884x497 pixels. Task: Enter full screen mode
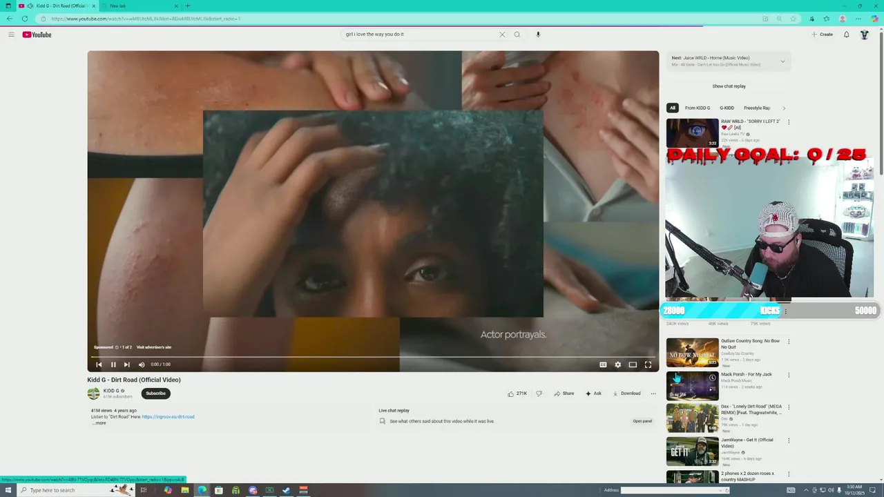coord(648,364)
